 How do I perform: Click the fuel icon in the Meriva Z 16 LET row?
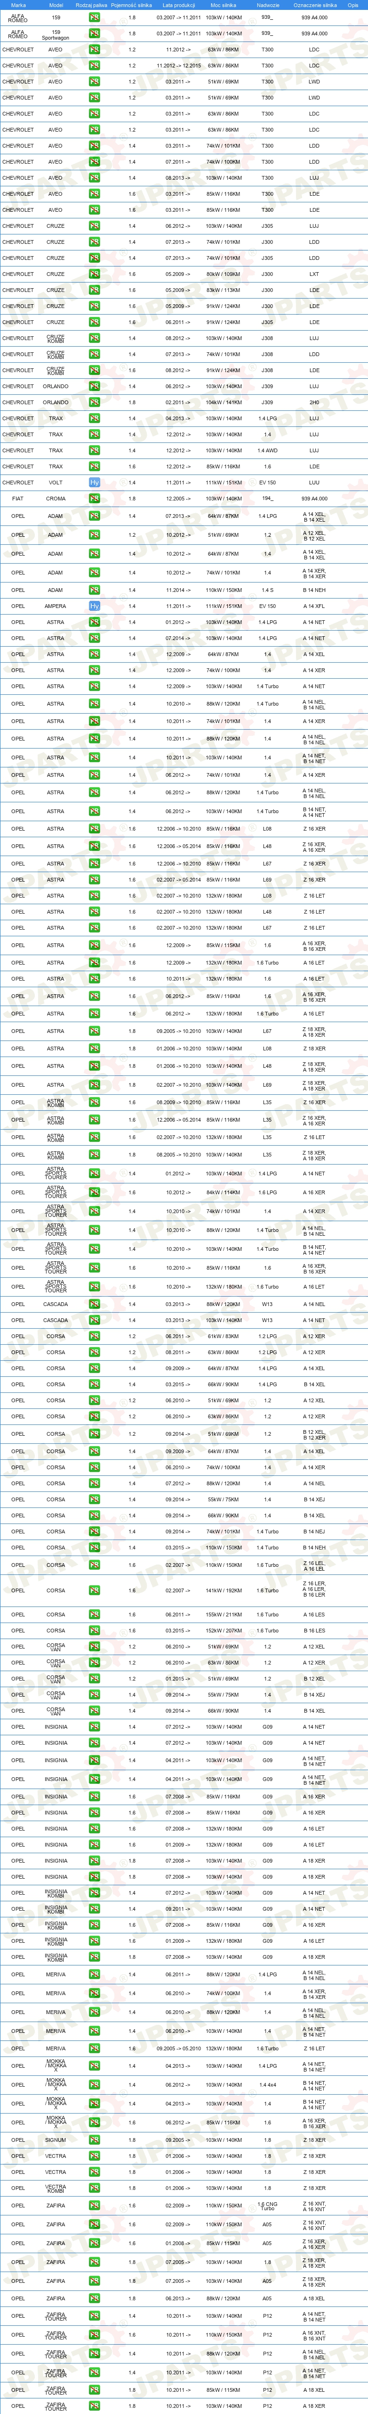[x=94, y=2048]
